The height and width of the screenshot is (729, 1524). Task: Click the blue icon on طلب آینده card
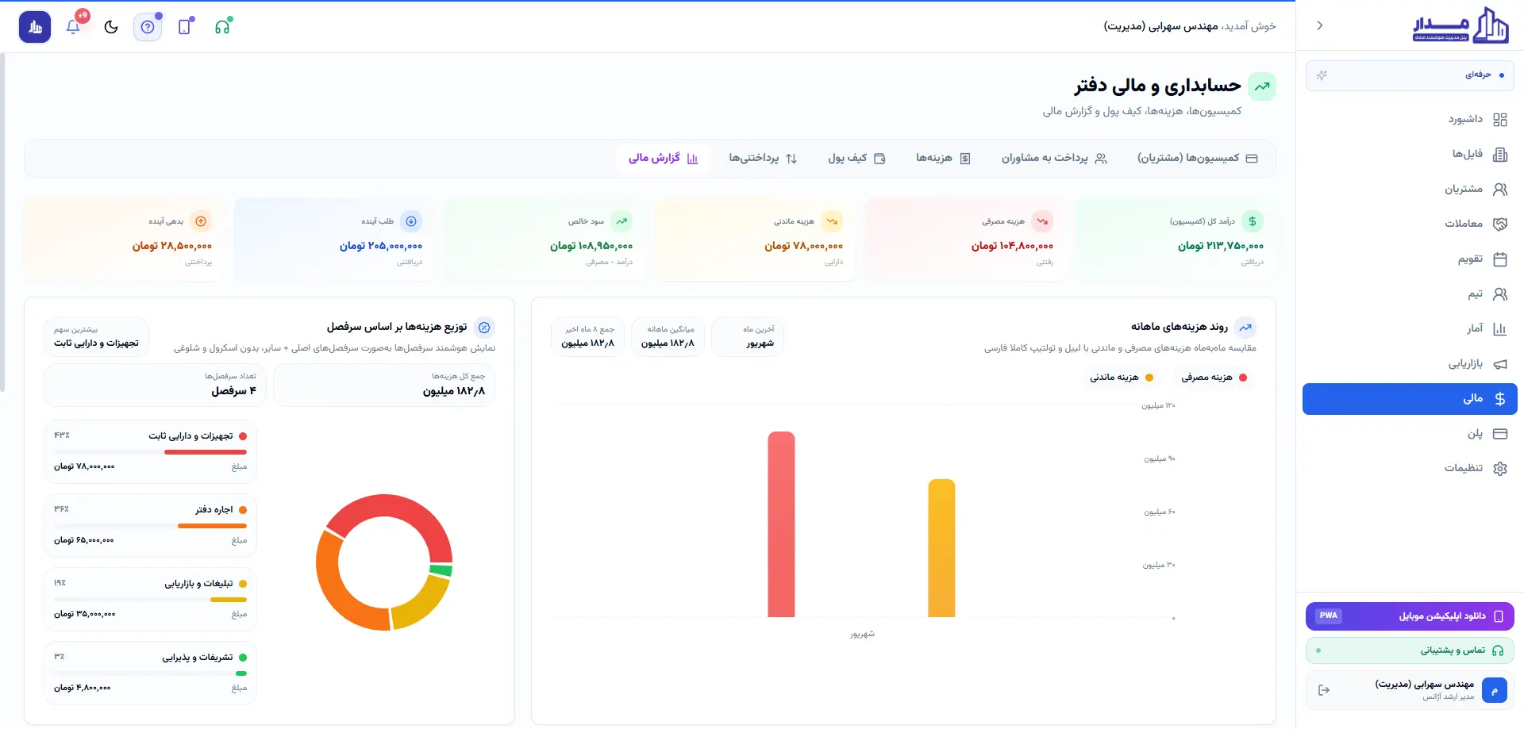pyautogui.click(x=411, y=221)
